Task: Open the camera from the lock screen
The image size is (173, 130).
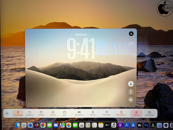Action: pyautogui.click(x=131, y=100)
